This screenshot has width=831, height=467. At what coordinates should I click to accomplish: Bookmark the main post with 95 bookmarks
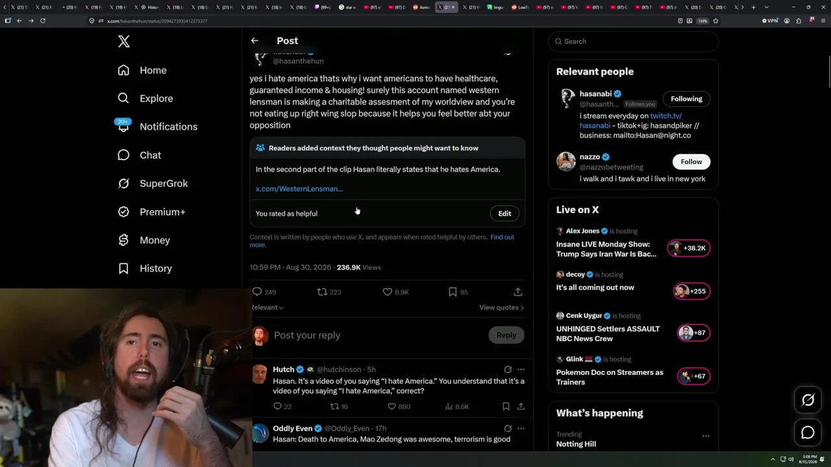pyautogui.click(x=458, y=292)
